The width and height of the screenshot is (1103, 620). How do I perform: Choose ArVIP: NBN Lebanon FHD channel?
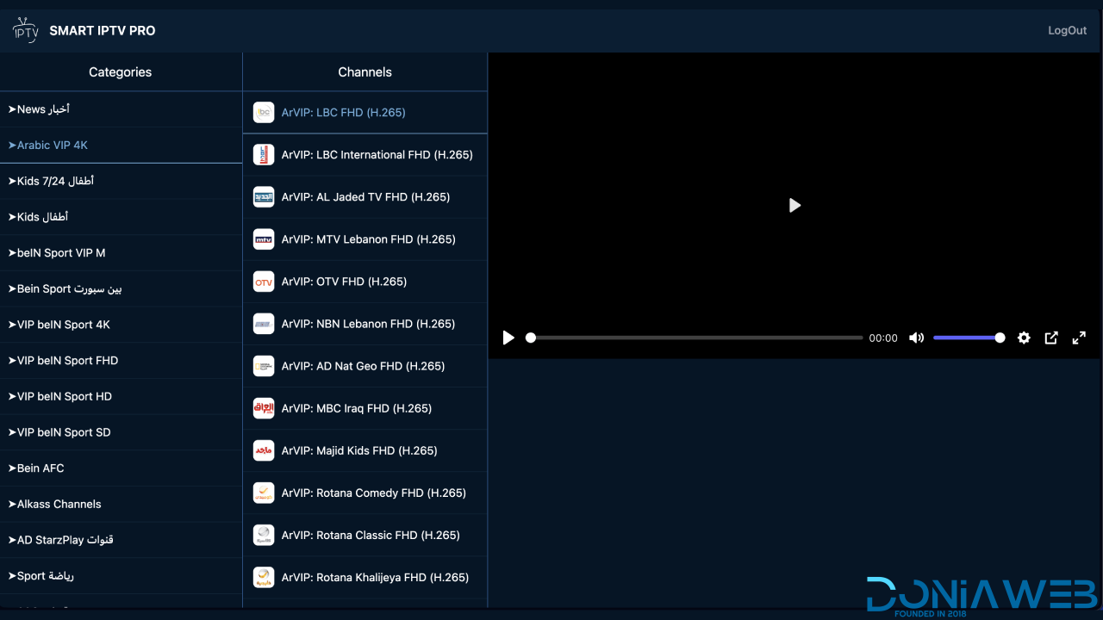(x=365, y=324)
